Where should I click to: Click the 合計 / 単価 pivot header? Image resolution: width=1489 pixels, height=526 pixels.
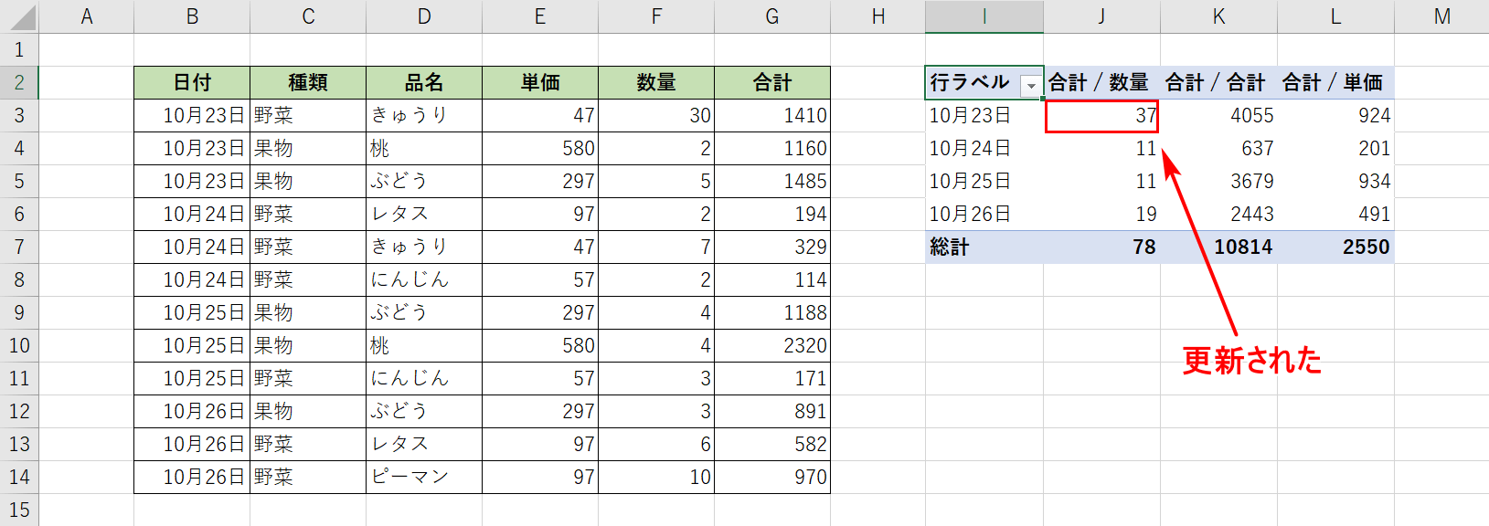(1335, 82)
